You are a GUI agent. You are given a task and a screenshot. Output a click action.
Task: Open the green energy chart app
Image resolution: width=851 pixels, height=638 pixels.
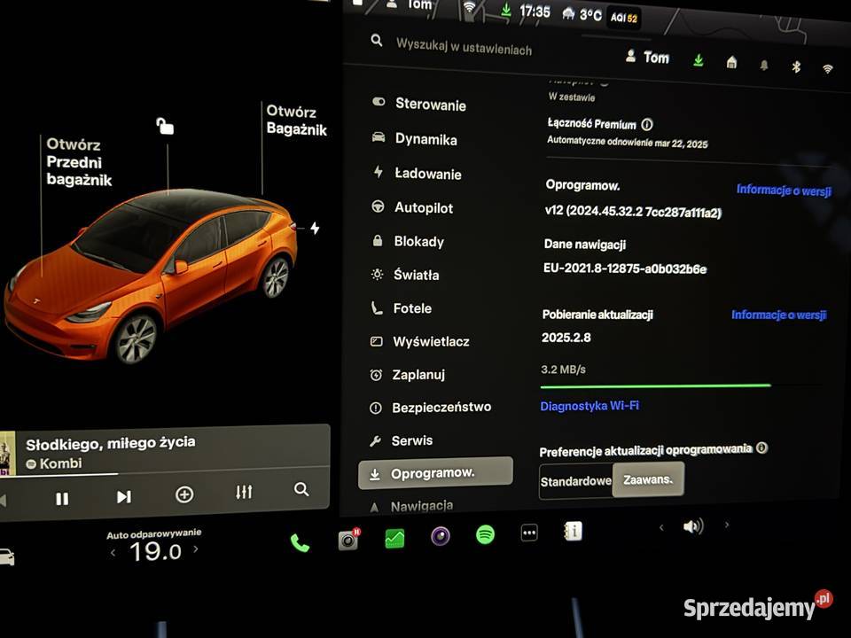tap(394, 538)
